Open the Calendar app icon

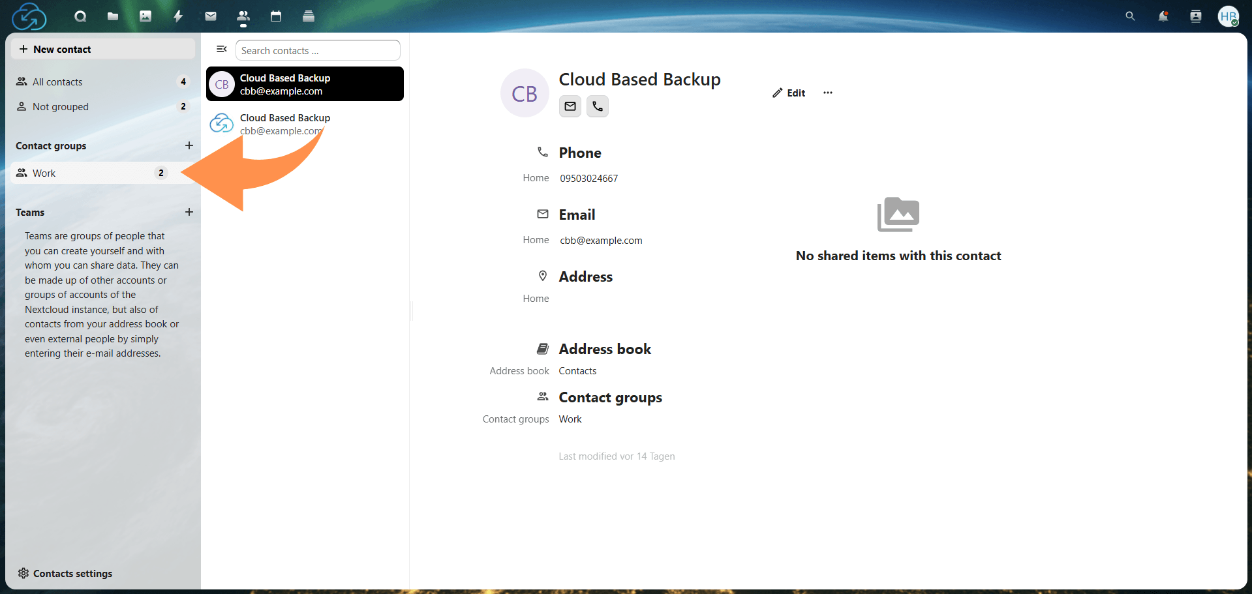point(275,16)
